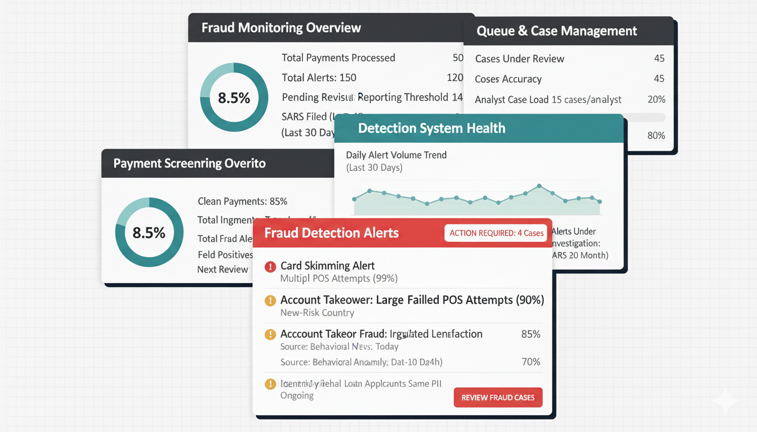Image resolution: width=757 pixels, height=432 pixels.
Task: Click the 8.5% donut chart in Fraud Monitoring Overview
Action: [234, 97]
